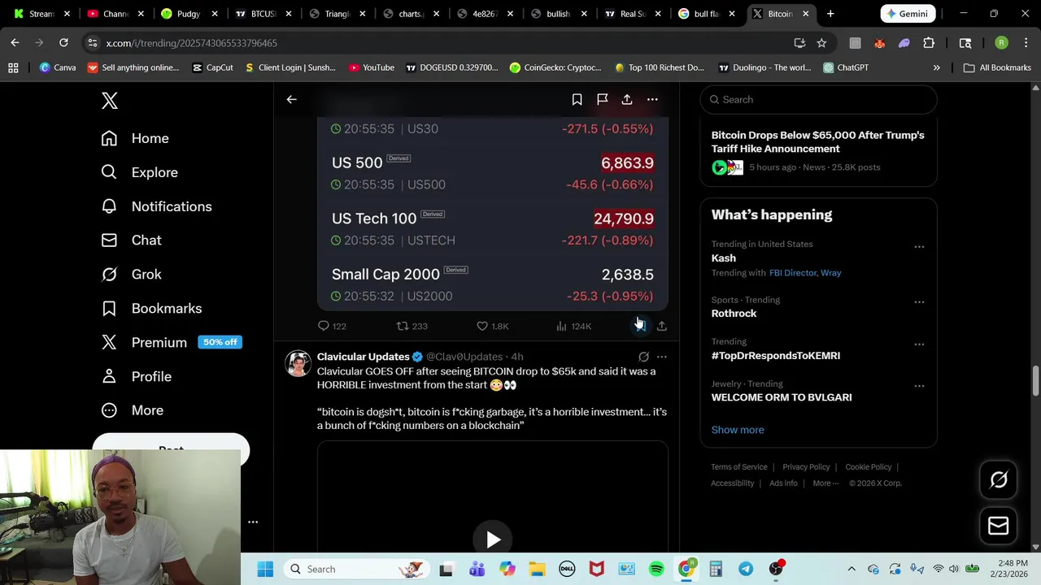Reload the page in Chrome
The width and height of the screenshot is (1041, 585).
[63, 43]
